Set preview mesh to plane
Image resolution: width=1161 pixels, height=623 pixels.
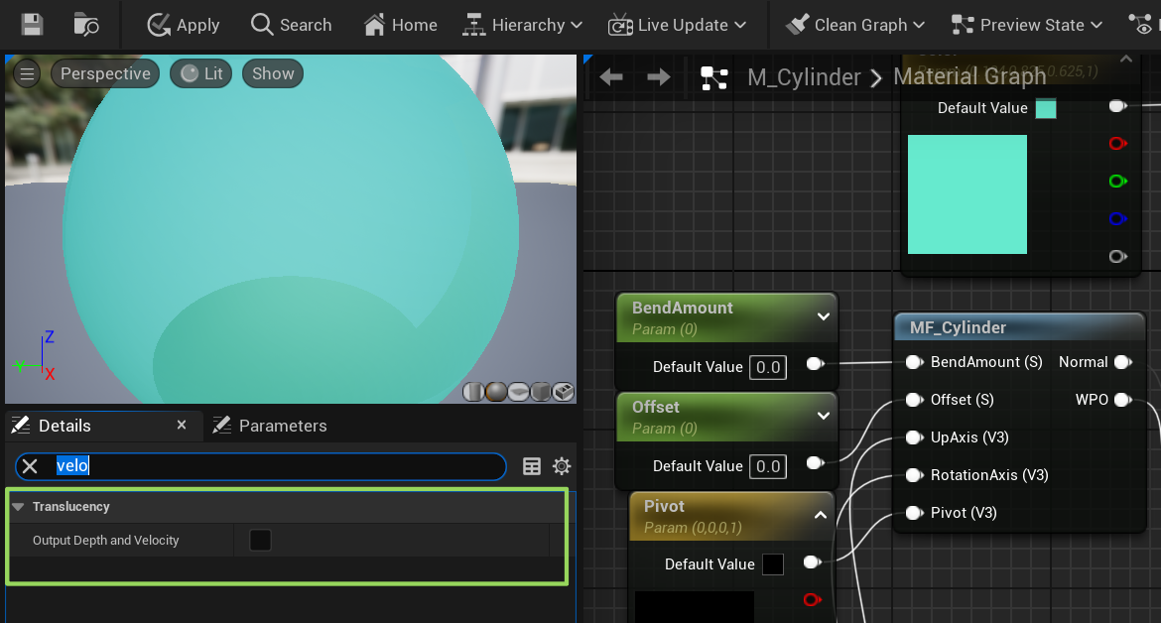518,392
